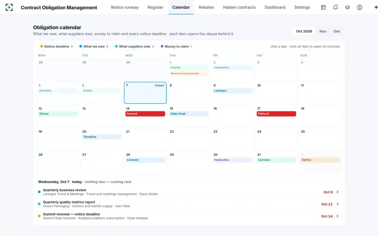
Task: Select the Oct 19 day cell
Action: click(58, 139)
